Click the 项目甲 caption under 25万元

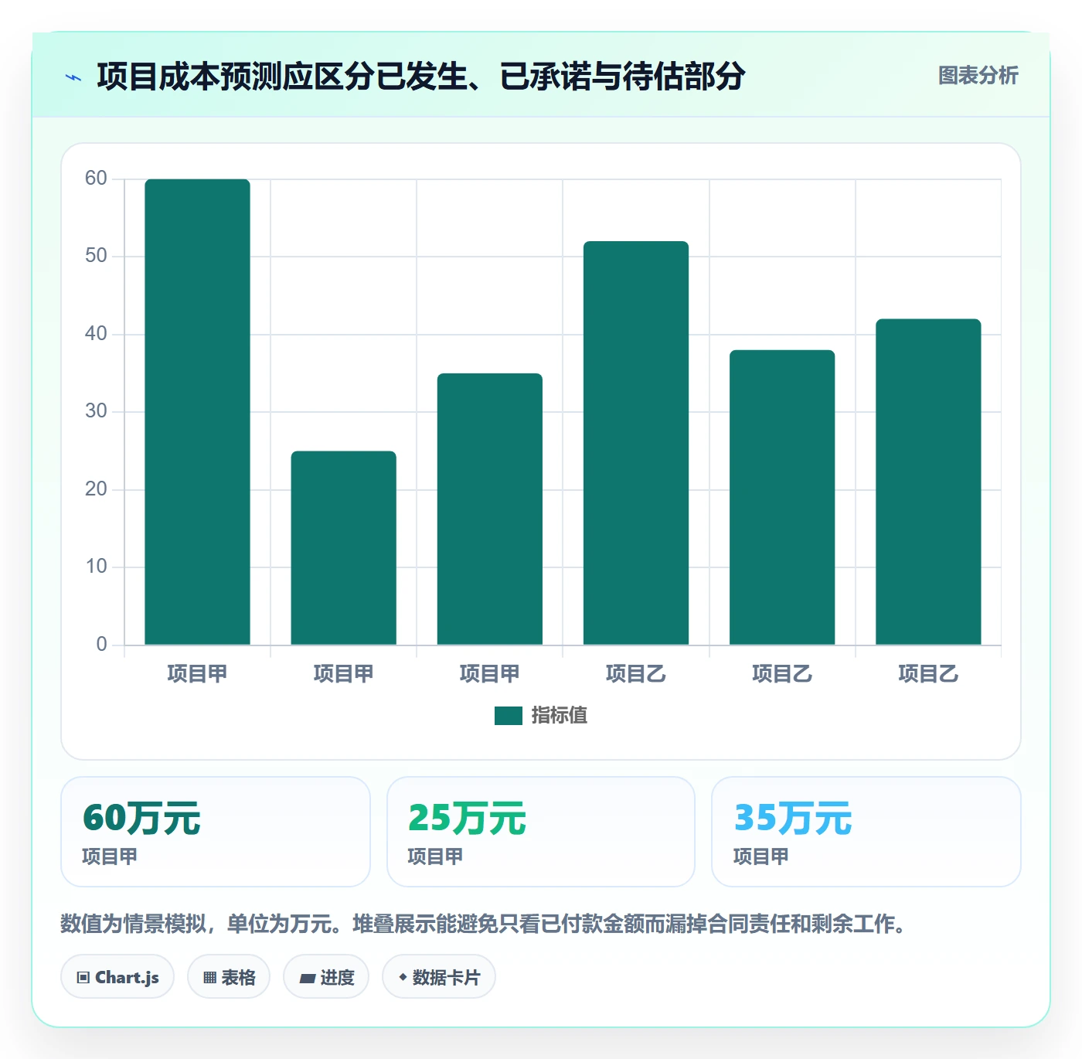435,856
